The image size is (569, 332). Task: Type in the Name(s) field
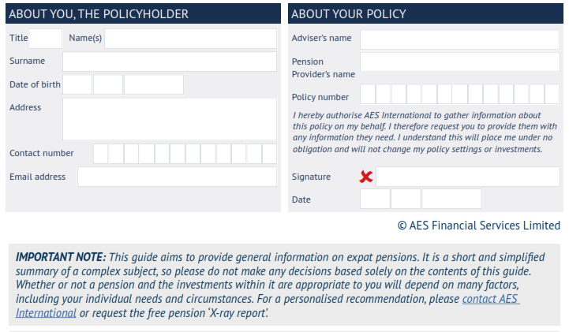[x=190, y=39]
